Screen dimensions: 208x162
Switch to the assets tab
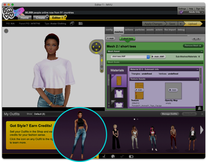(150, 30)
